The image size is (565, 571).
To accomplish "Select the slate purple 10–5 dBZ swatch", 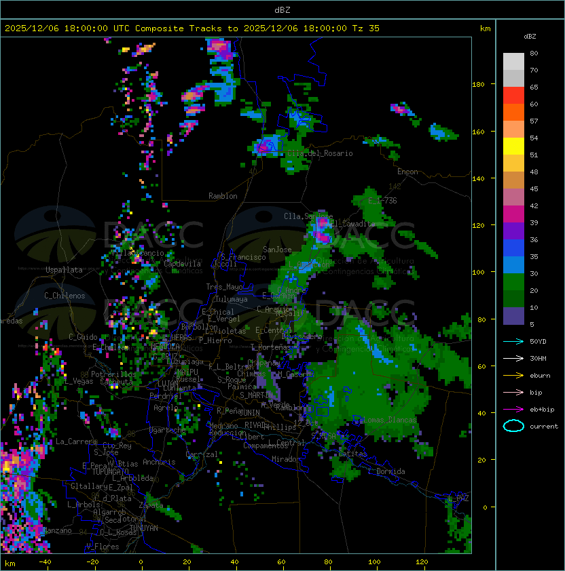I will click(x=513, y=316).
